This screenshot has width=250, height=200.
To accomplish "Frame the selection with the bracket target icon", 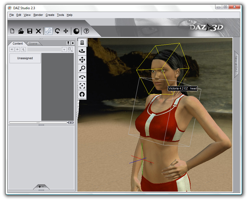I will (x=82, y=86).
